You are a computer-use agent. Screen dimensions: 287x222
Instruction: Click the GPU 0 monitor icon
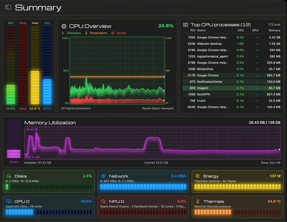[x=9, y=201]
